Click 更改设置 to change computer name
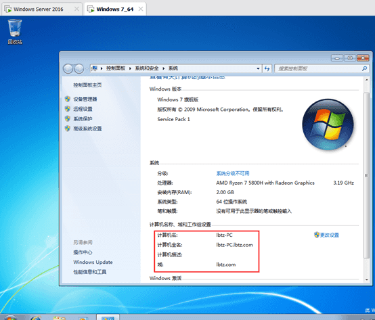The image size is (375, 320). pyautogui.click(x=330, y=235)
